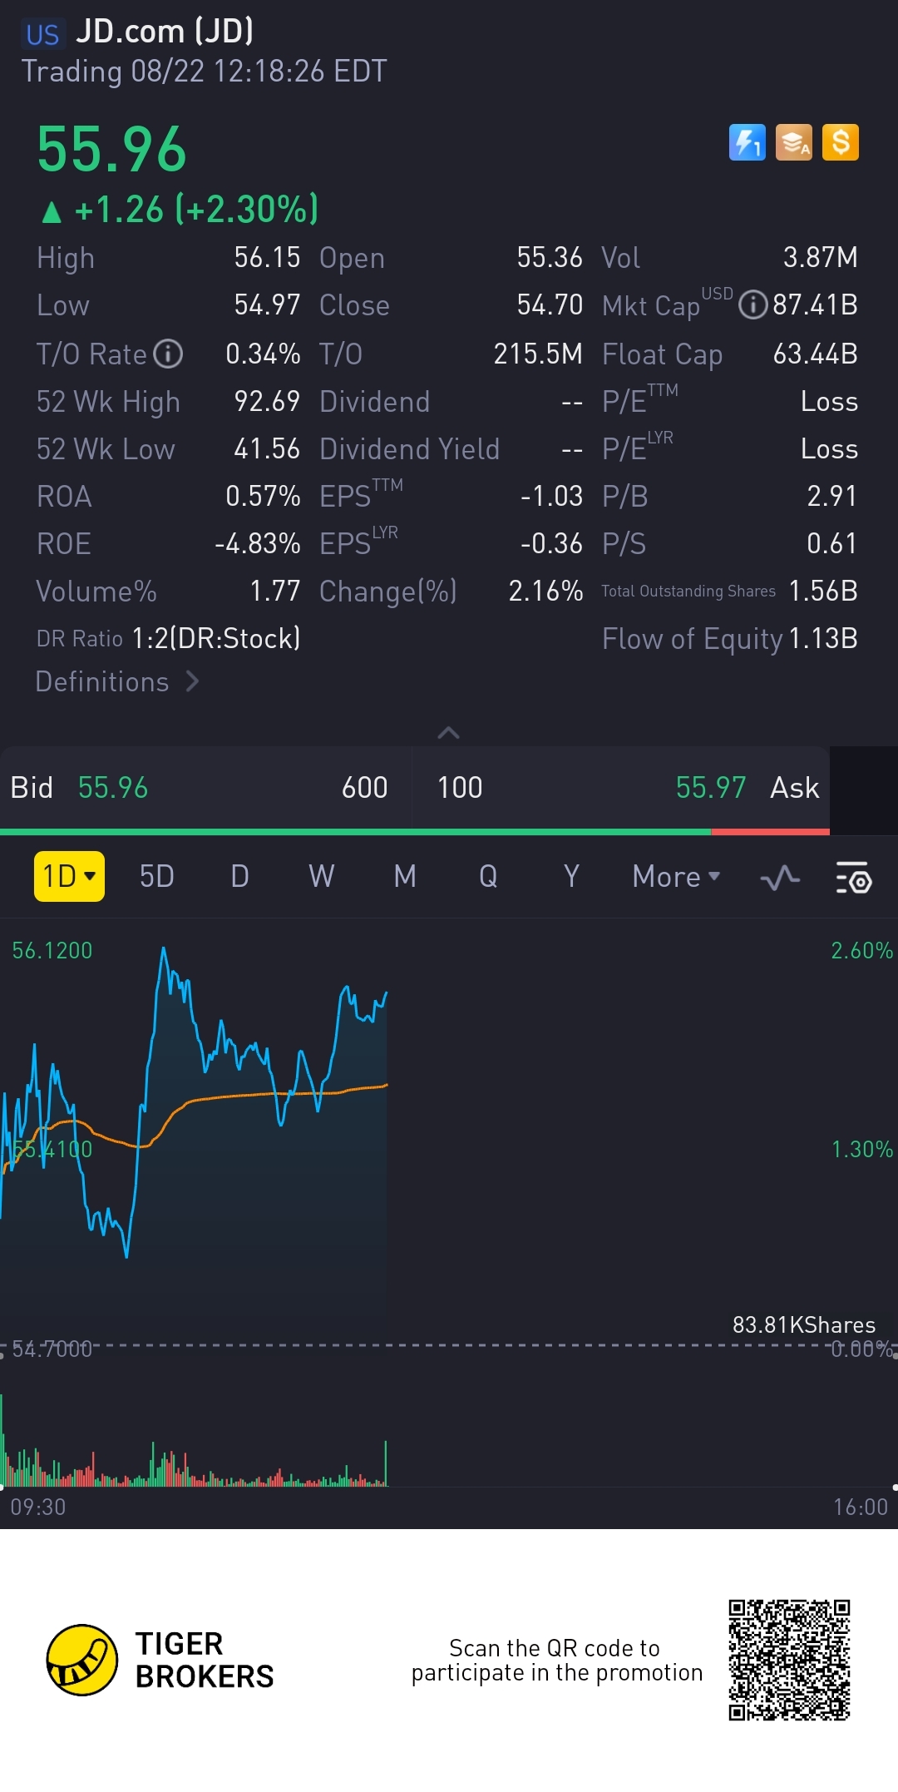Image resolution: width=898 pixels, height=1792 pixels.
Task: Tap the Tiger Brokers logo
Action: 81,1660
